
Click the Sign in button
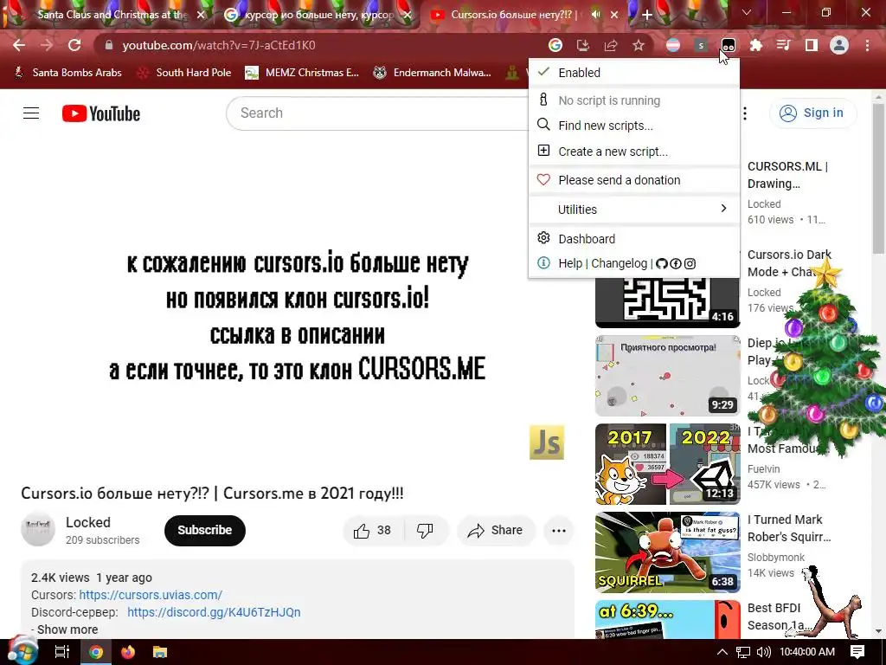point(812,113)
